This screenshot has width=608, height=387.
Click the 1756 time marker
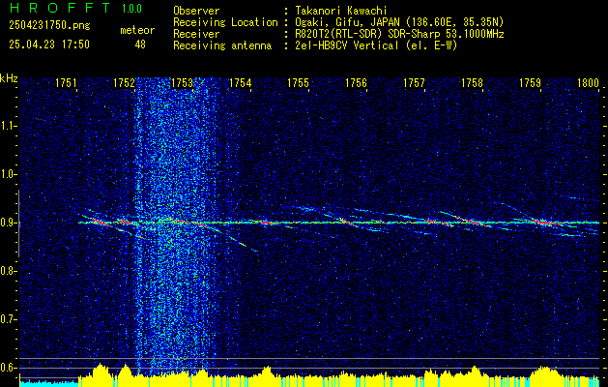pos(356,82)
